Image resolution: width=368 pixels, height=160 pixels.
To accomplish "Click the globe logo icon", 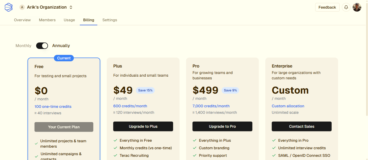I will pyautogui.click(x=9, y=7).
